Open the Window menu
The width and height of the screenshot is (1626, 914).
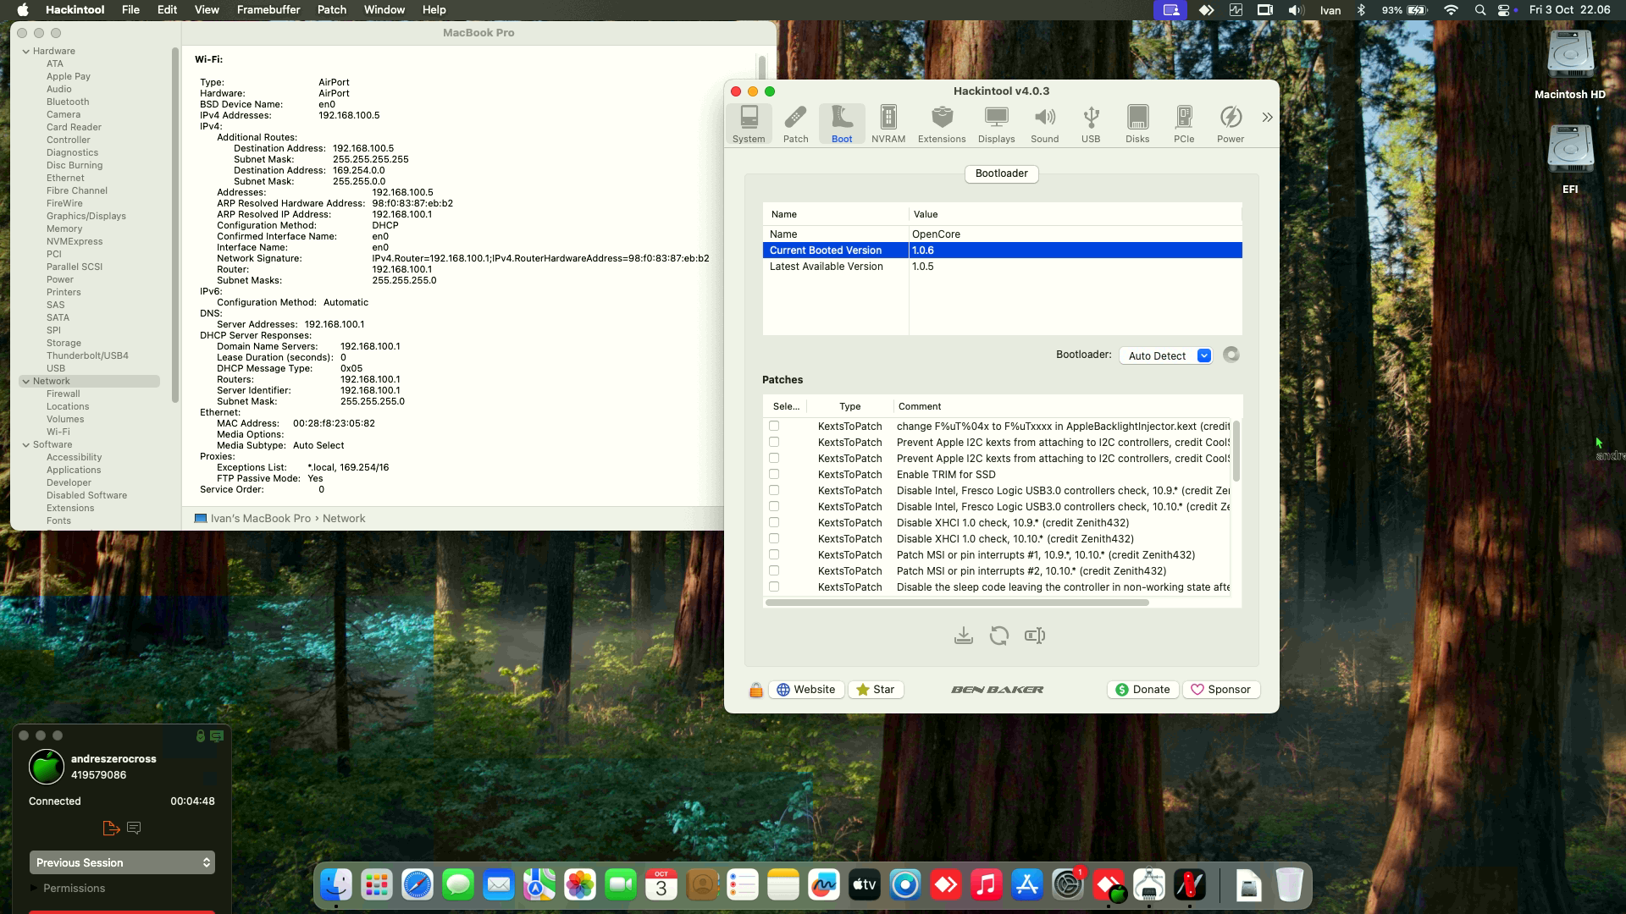pos(384,10)
